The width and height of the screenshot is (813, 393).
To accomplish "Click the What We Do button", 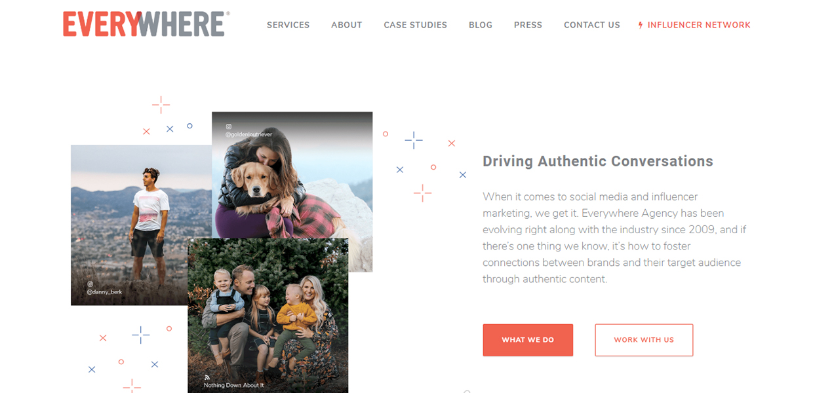I will pos(528,340).
